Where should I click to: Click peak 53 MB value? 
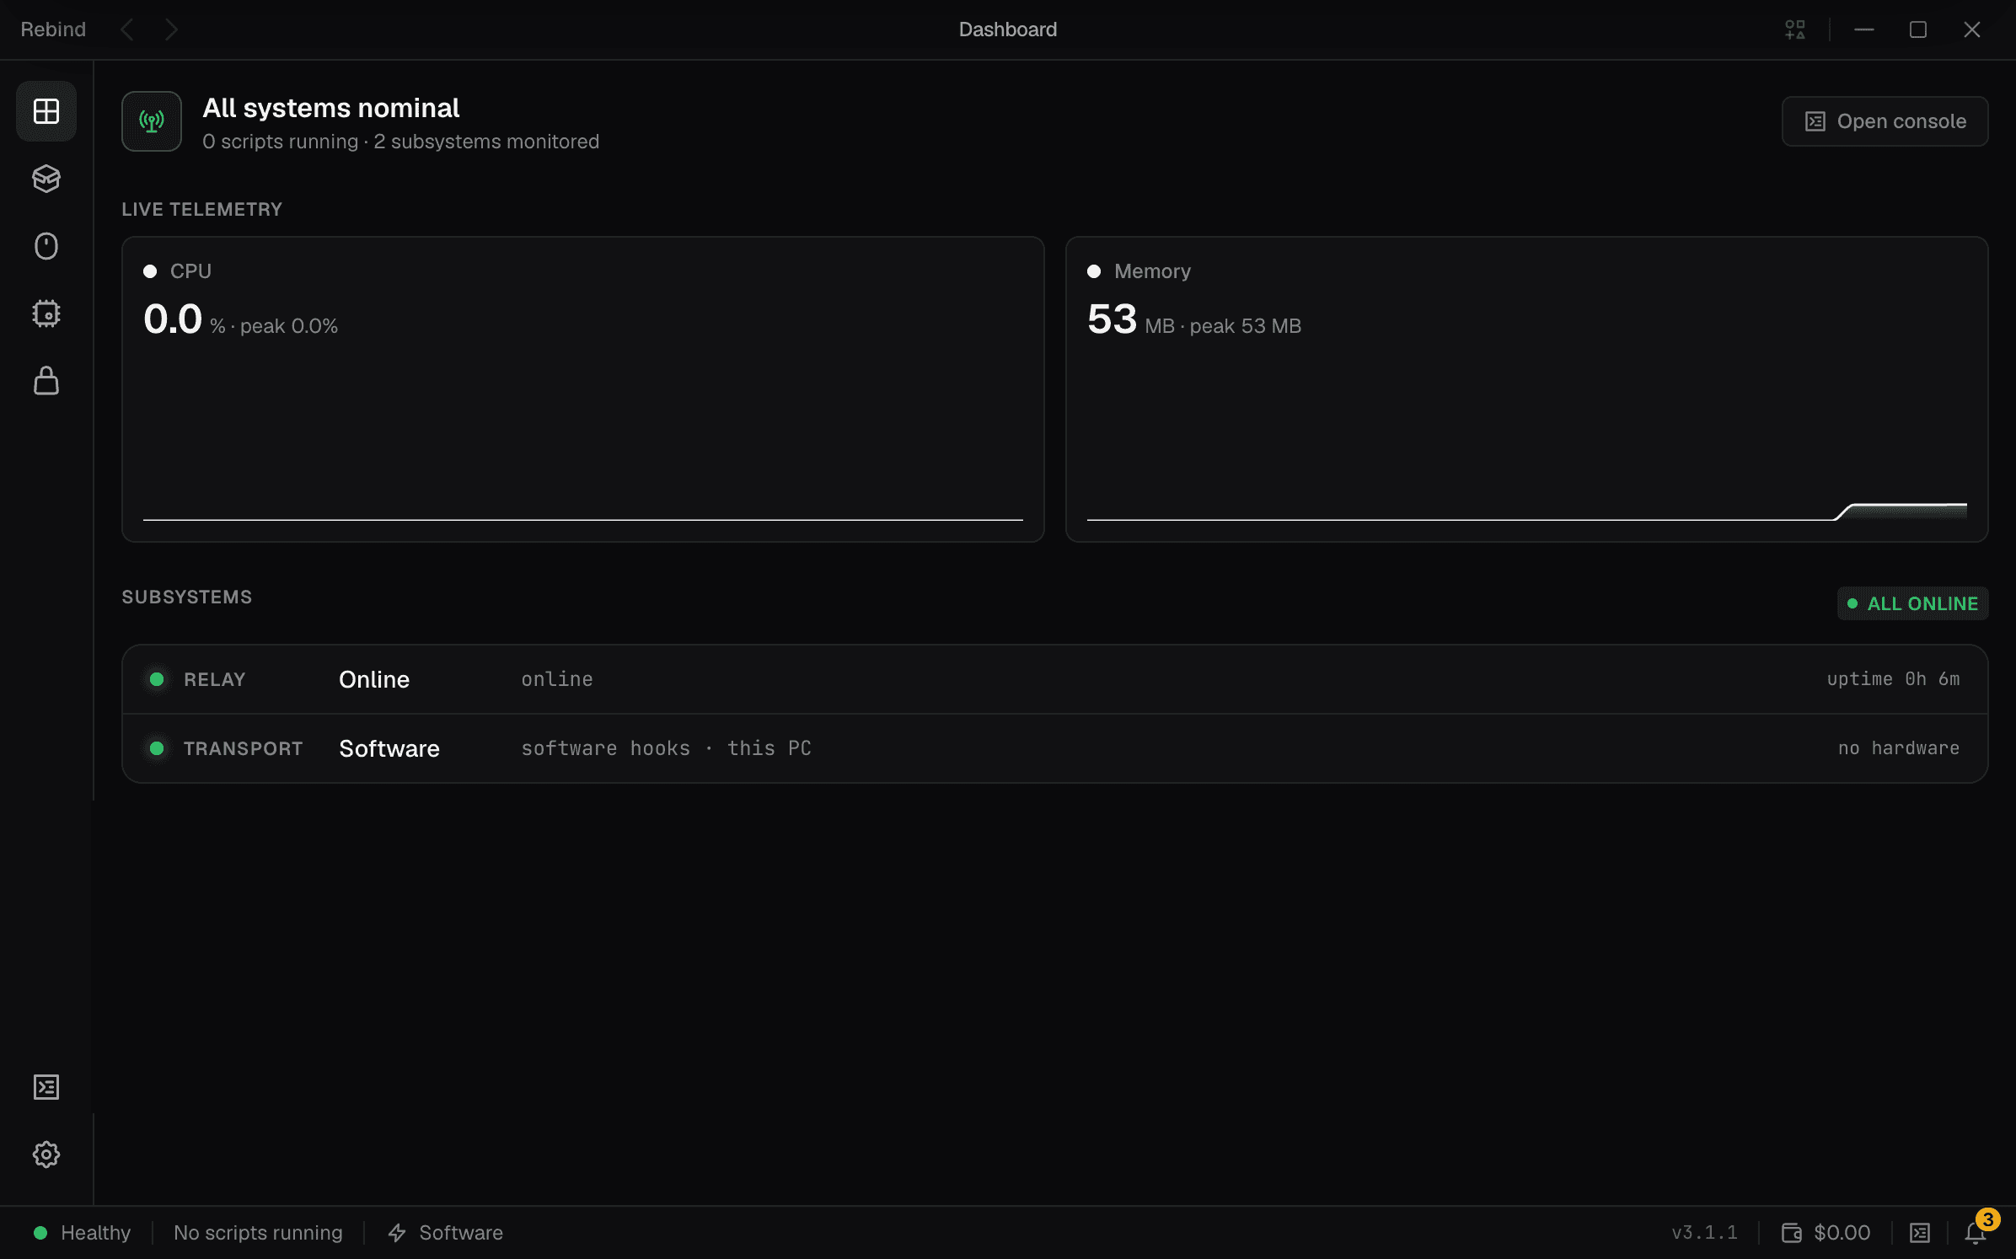pyautogui.click(x=1245, y=326)
